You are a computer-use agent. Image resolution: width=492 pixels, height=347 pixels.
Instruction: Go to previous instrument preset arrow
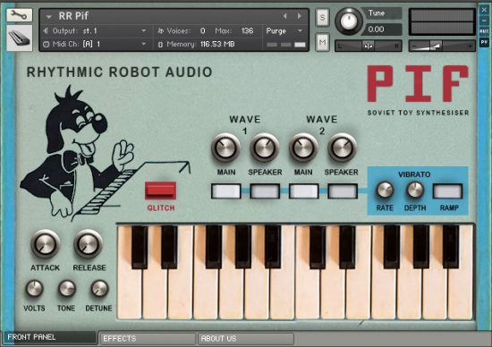coord(284,16)
